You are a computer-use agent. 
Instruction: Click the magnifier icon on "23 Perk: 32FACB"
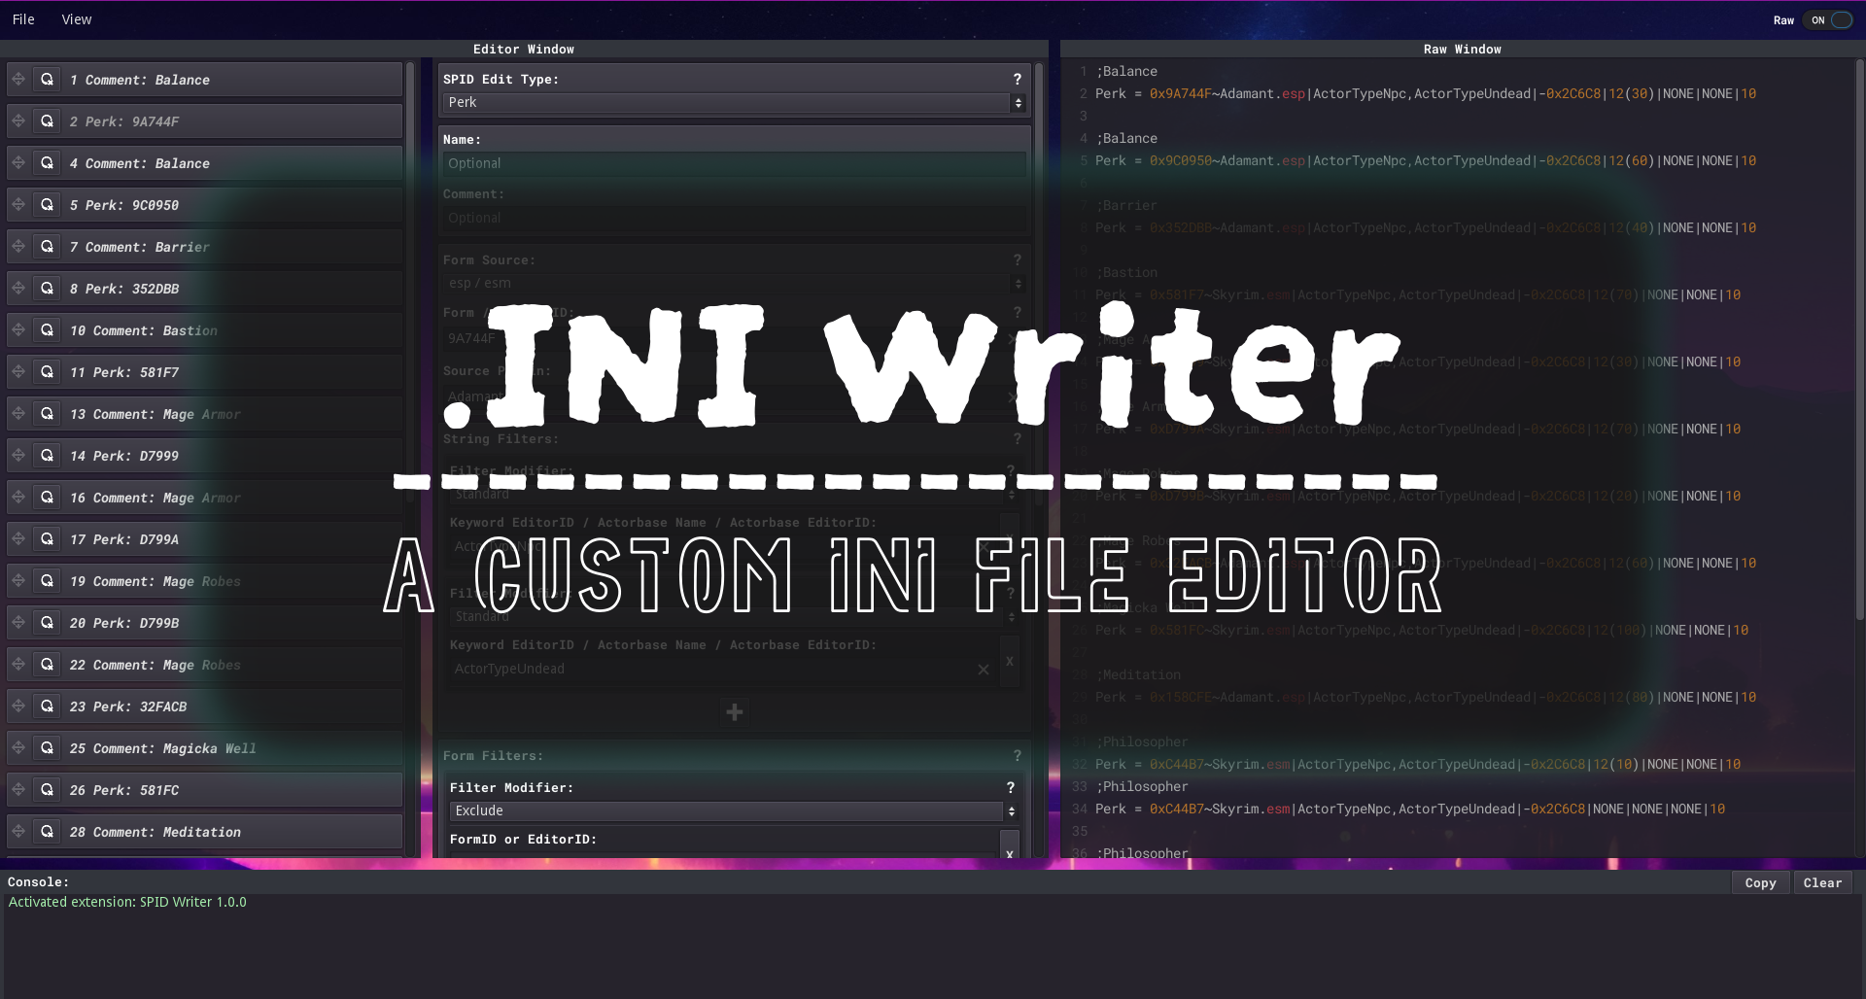coord(47,706)
